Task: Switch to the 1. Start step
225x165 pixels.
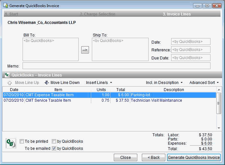Action: [x=11, y=14]
